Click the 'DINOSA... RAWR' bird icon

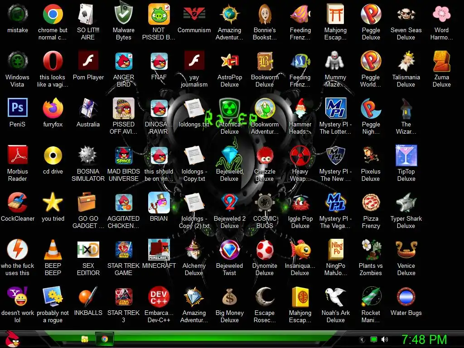[159, 108]
